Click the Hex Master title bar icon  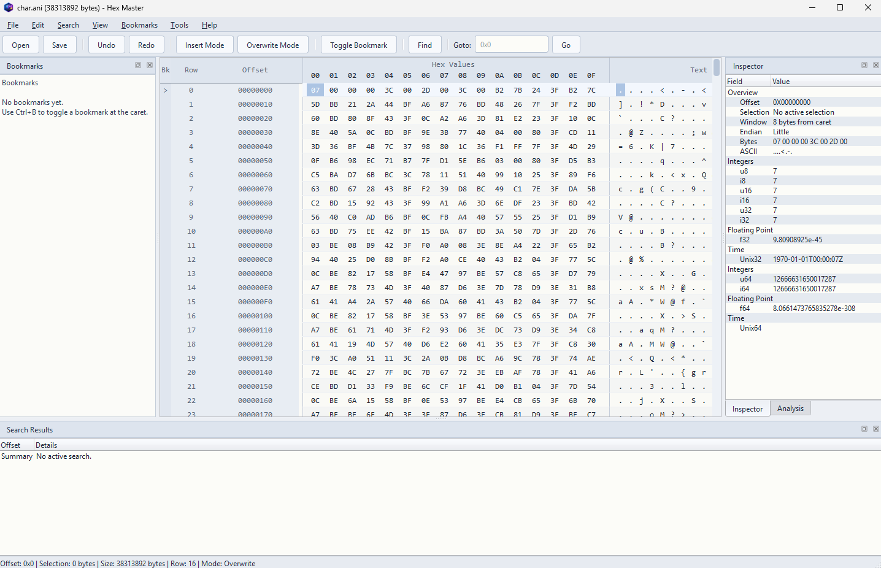(7, 7)
